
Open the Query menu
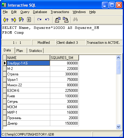(25, 12)
